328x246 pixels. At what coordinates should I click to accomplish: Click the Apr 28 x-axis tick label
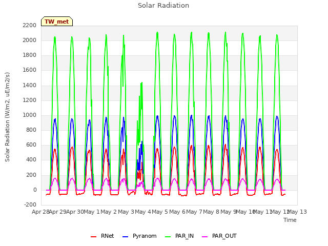point(40,212)
